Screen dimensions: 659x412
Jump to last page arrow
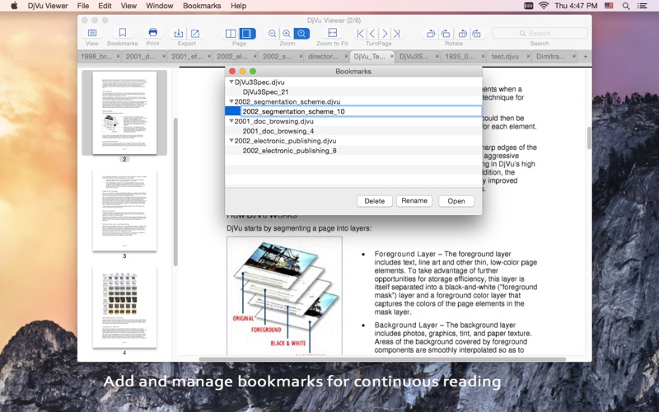pos(395,34)
